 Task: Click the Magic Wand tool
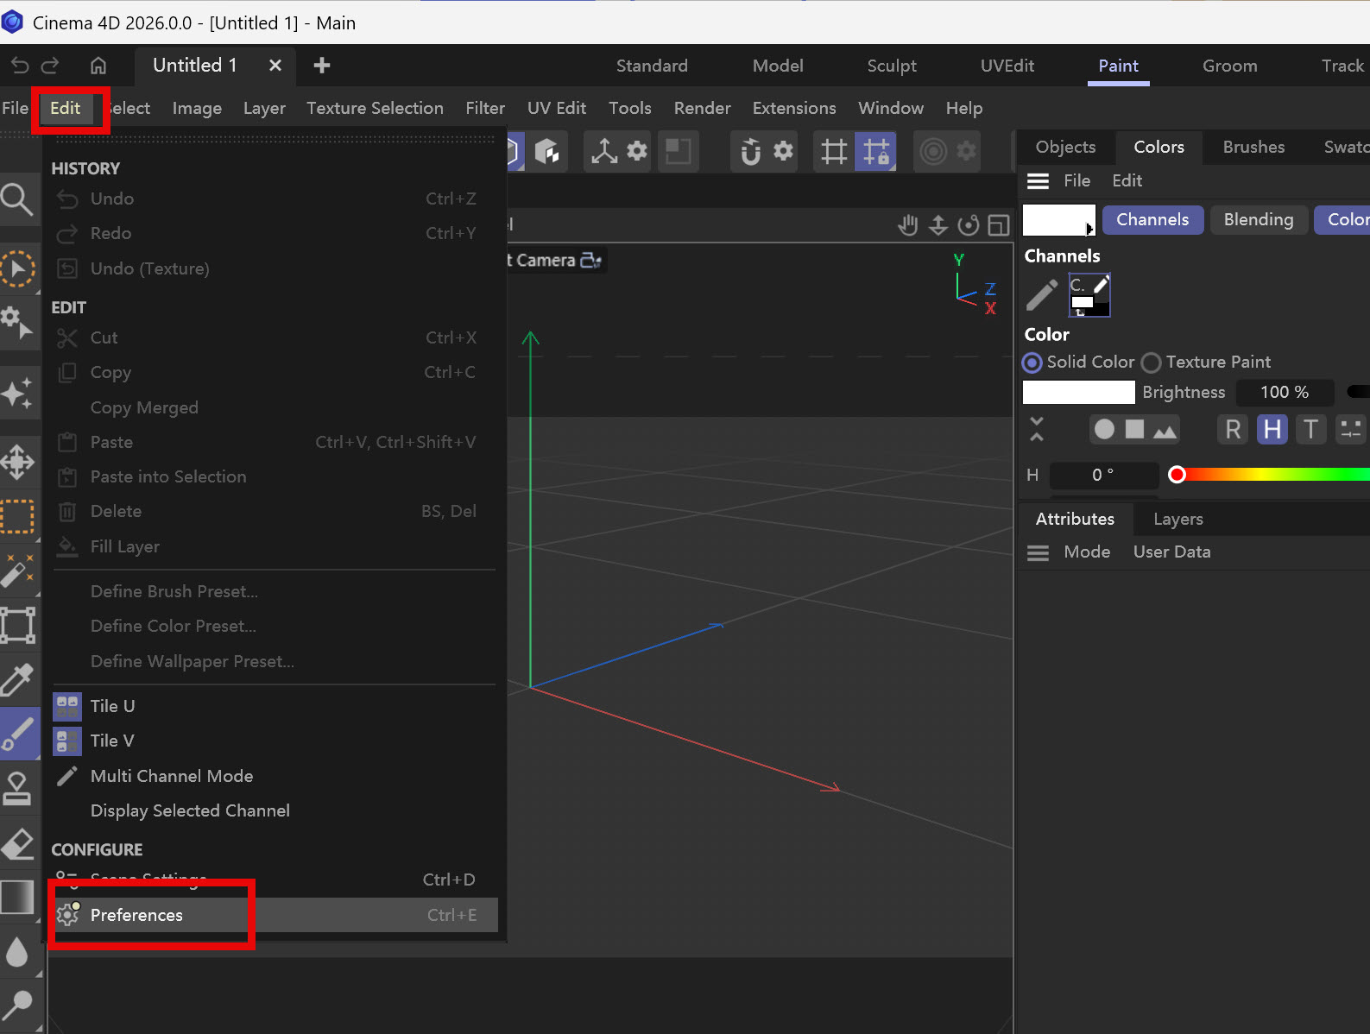coord(17,570)
